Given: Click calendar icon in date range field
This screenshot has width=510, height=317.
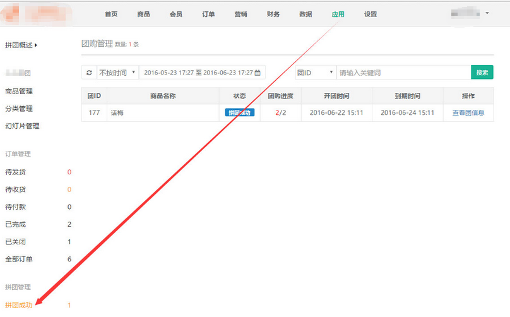Looking at the screenshot, I should point(258,73).
